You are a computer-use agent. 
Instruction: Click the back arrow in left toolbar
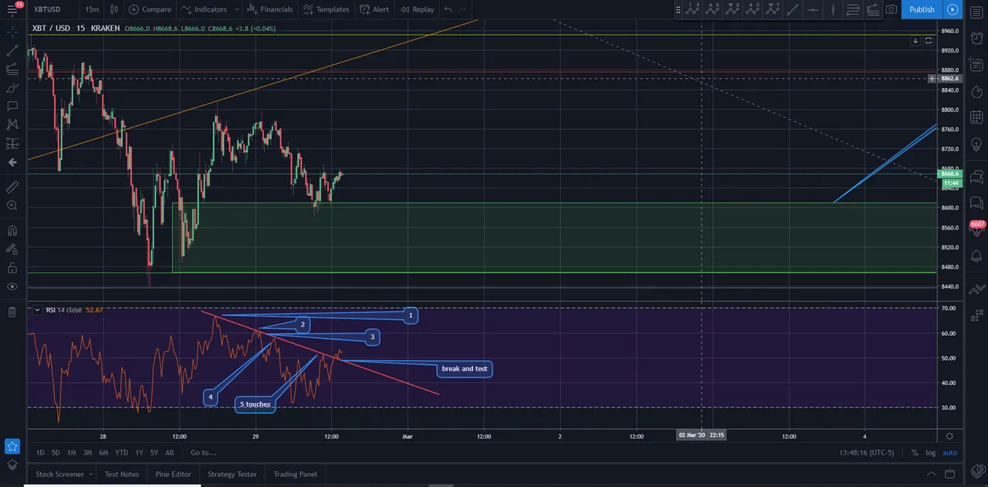click(12, 162)
